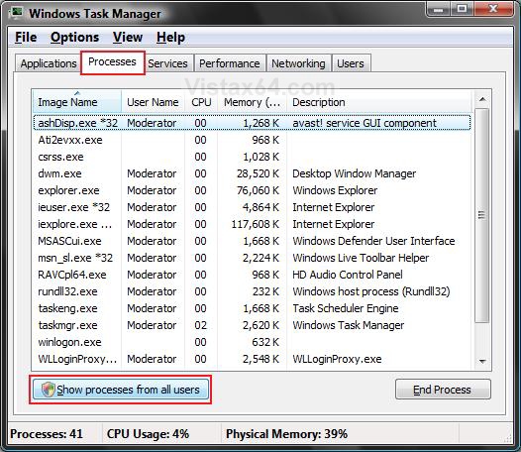The width and height of the screenshot is (521, 452).
Task: Open the Options menu
Action: click(74, 38)
